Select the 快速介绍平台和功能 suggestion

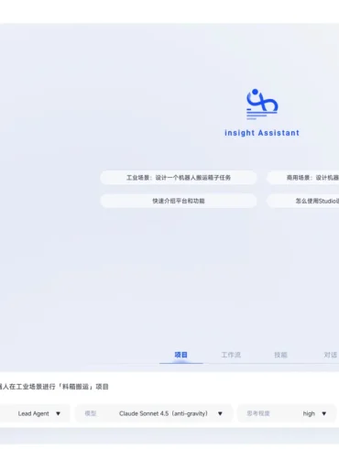[179, 201]
